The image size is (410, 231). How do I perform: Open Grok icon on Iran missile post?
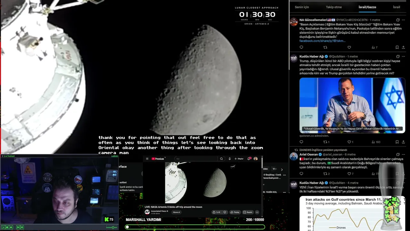(x=398, y=183)
